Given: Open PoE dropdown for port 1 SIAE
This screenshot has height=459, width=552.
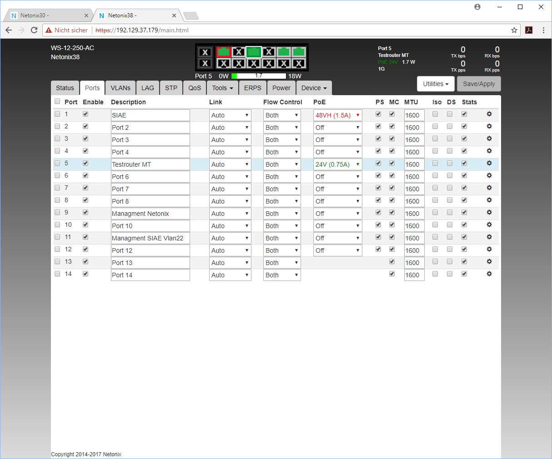Looking at the screenshot, I should [x=337, y=115].
